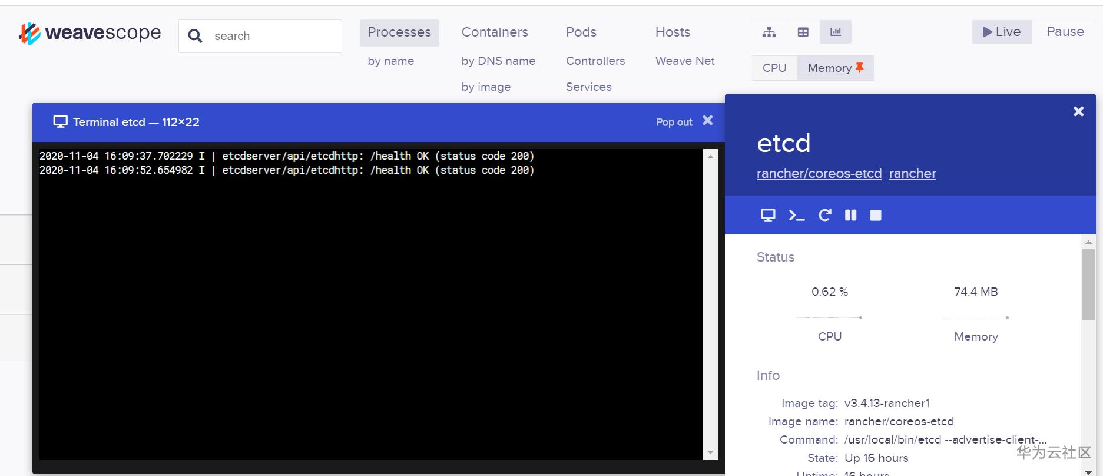Switch to Live mode
This screenshot has height=476, width=1103.
click(x=1002, y=32)
